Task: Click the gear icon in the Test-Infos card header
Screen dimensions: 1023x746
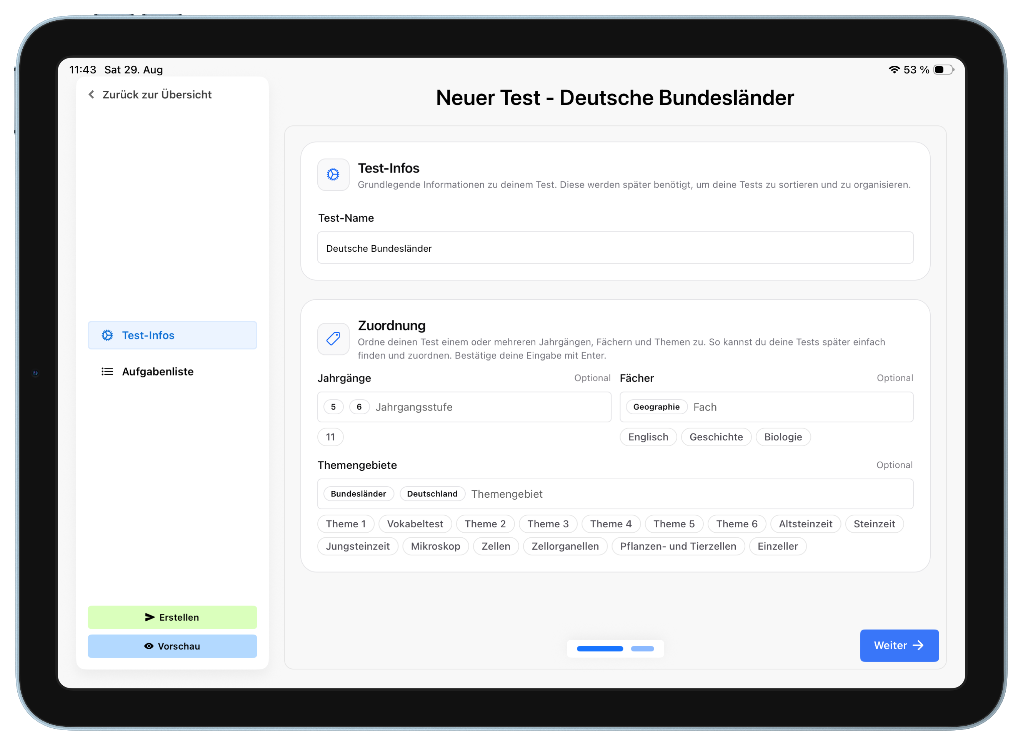Action: [x=333, y=174]
